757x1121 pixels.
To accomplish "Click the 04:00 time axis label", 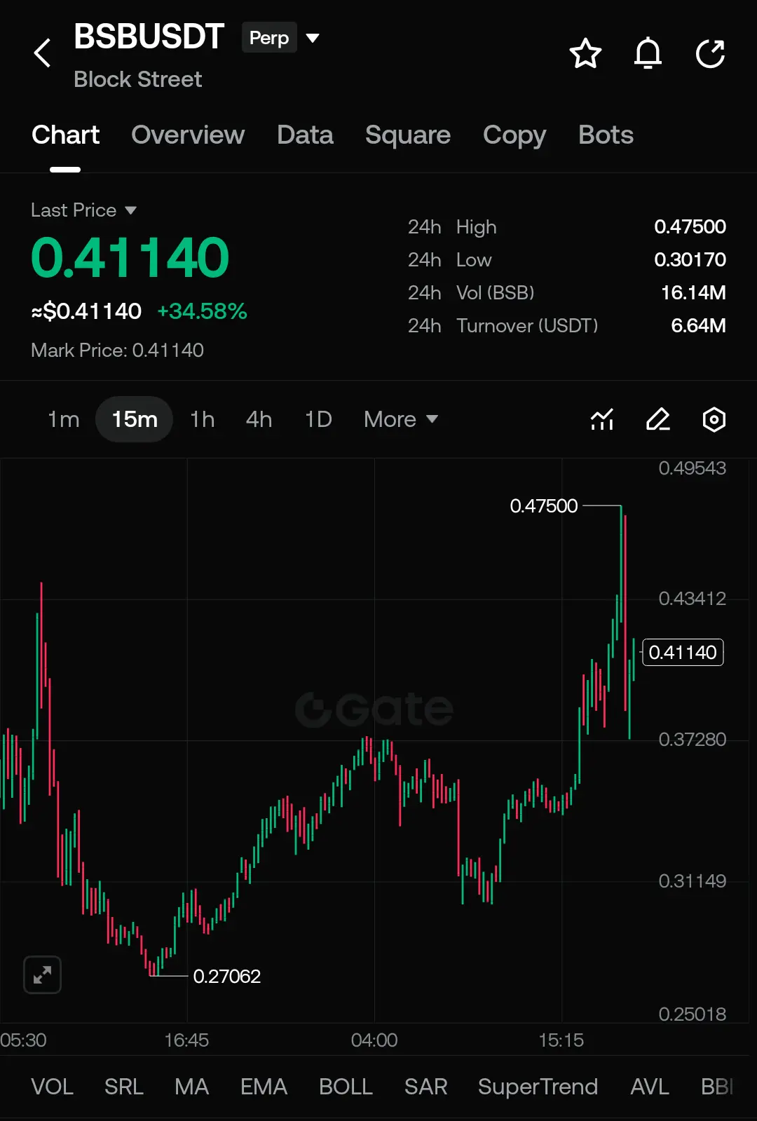I will [x=374, y=1040].
